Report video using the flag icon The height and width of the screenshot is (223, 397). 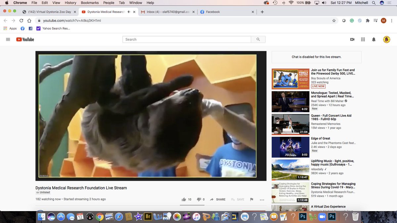click(251, 200)
